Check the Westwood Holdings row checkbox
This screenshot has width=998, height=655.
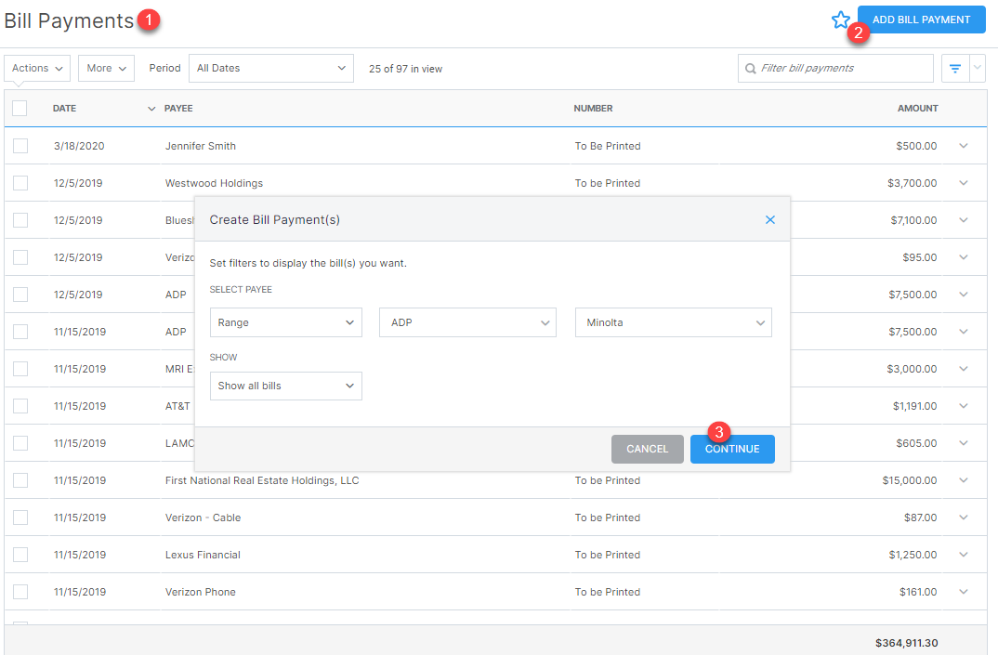click(20, 183)
